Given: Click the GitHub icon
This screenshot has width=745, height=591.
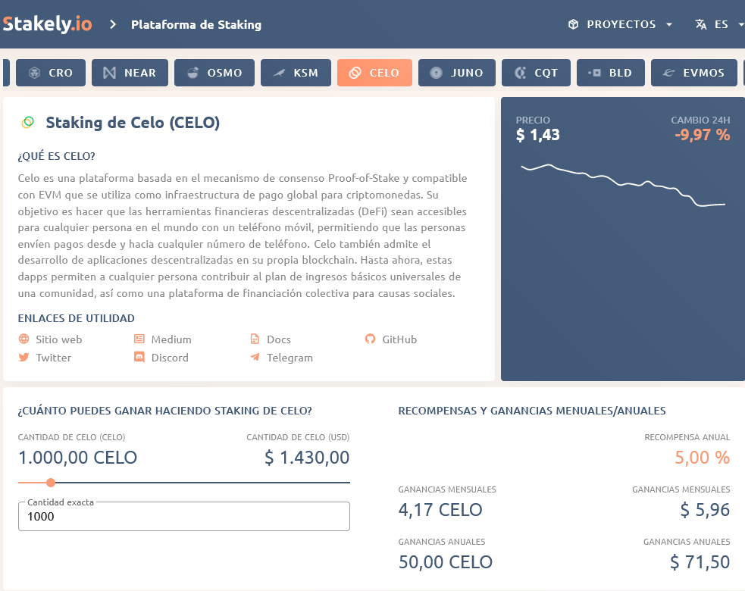Looking at the screenshot, I should tap(371, 339).
